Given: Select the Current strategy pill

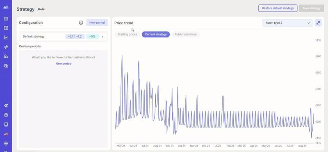Looking at the screenshot, I should click(156, 34).
